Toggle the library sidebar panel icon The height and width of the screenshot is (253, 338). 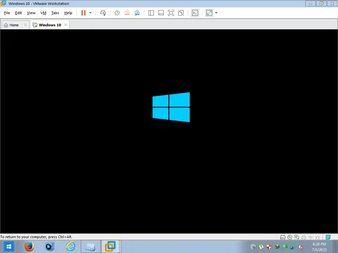pos(151,13)
